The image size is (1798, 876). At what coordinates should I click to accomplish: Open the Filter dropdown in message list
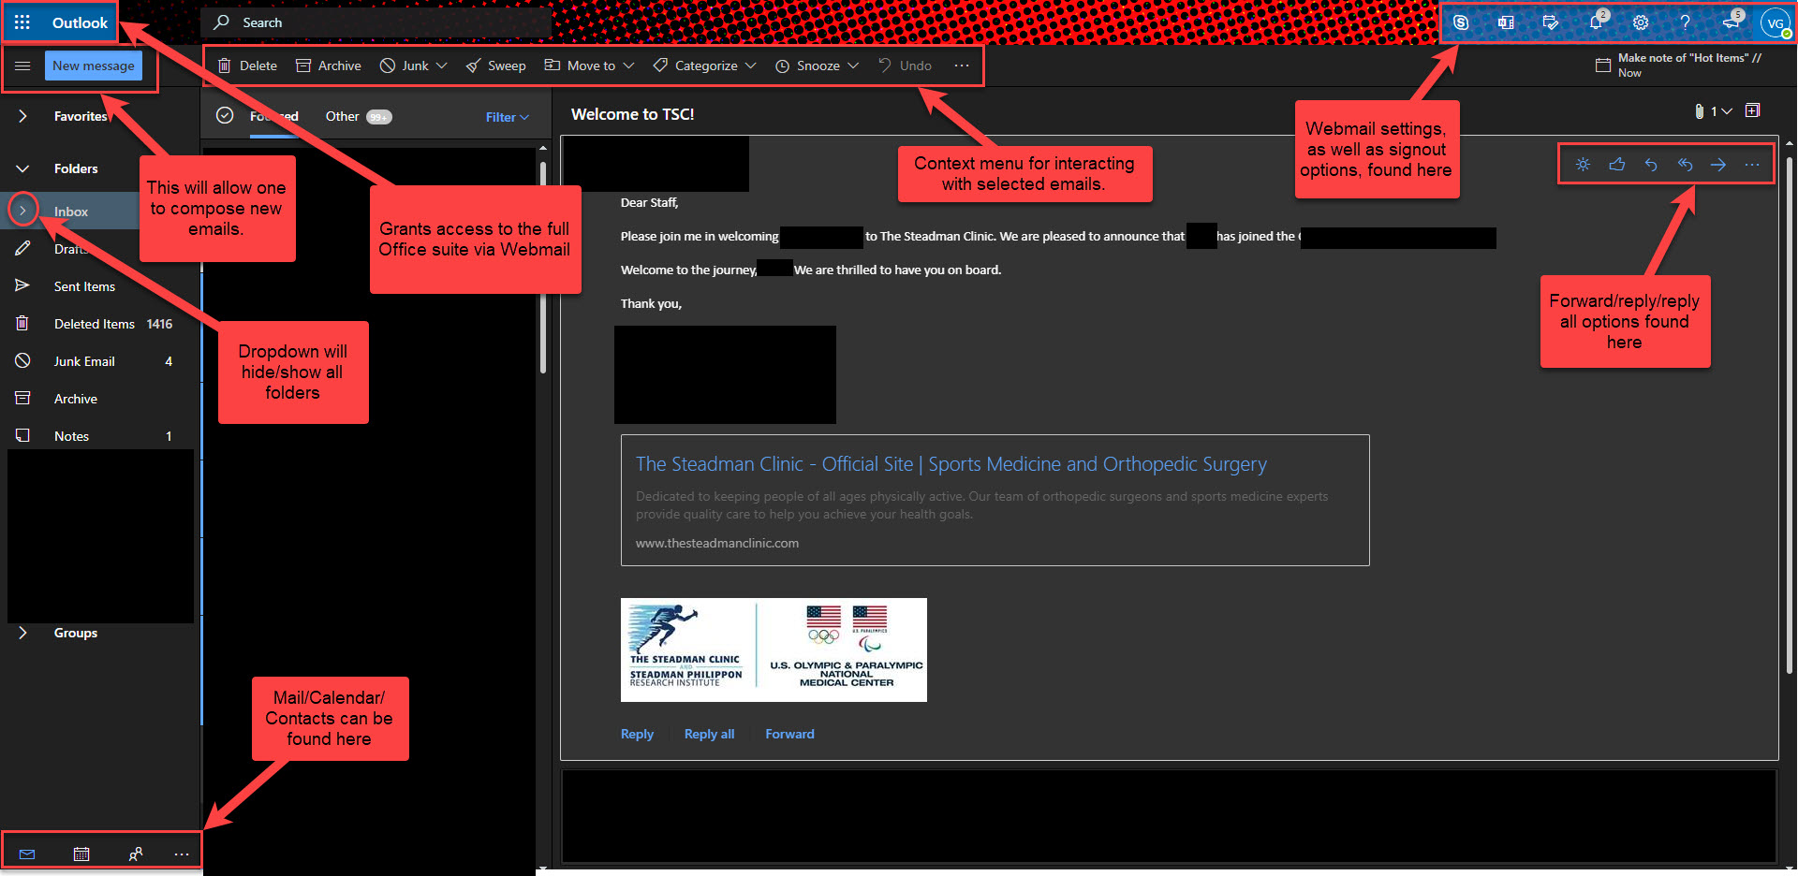point(508,117)
